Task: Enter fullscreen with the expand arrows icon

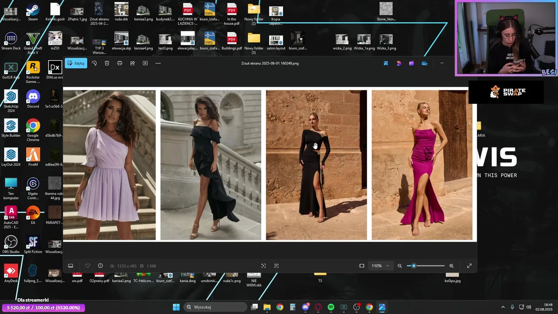Action: [470, 266]
